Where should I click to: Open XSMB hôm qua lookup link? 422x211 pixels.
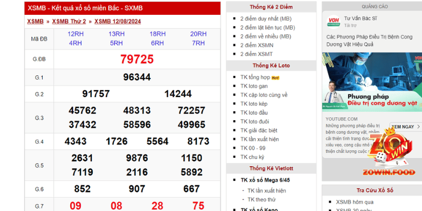[354, 202]
